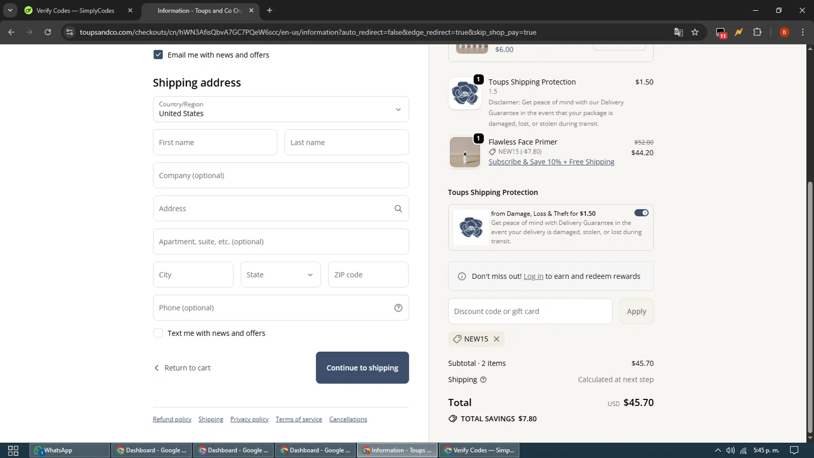
Task: Click the info icon beside Don't miss out
Action: tap(462, 276)
